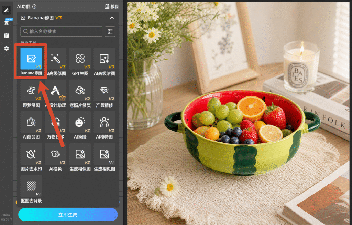Screen dimensions: 352x225
Task: Click the 输入名称搜索 search field
Action: 61,31
